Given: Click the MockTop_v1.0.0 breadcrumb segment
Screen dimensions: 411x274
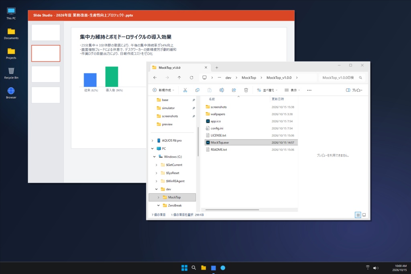Looking at the screenshot, I should [279, 77].
